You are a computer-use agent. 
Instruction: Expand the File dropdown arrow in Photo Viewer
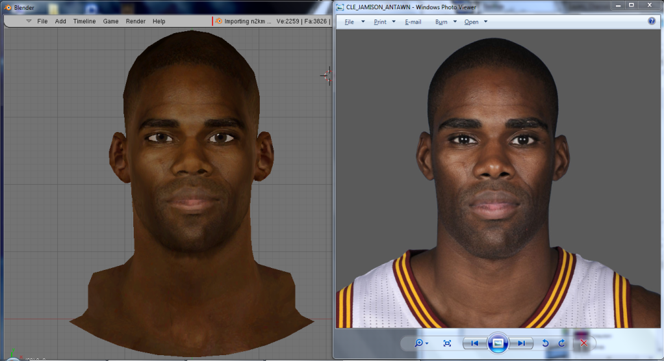coord(363,21)
